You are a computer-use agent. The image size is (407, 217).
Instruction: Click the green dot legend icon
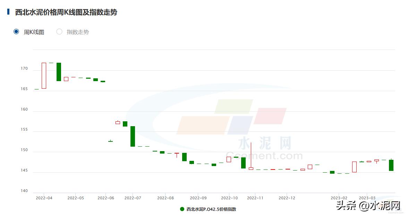(182, 209)
